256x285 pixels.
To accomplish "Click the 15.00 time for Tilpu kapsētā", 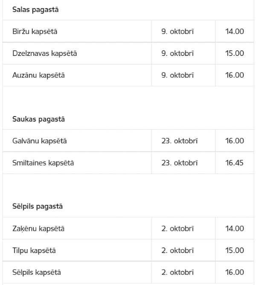I will pyautogui.click(x=235, y=250).
